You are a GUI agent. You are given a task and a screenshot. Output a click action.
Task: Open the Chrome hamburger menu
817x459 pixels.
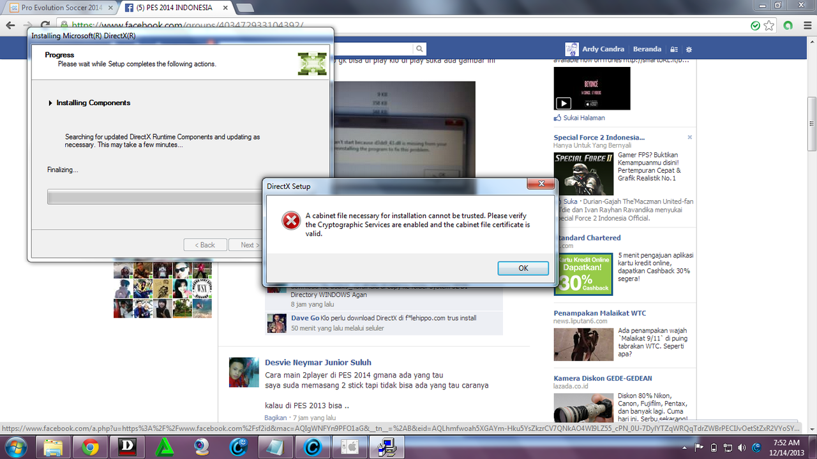pyautogui.click(x=806, y=26)
